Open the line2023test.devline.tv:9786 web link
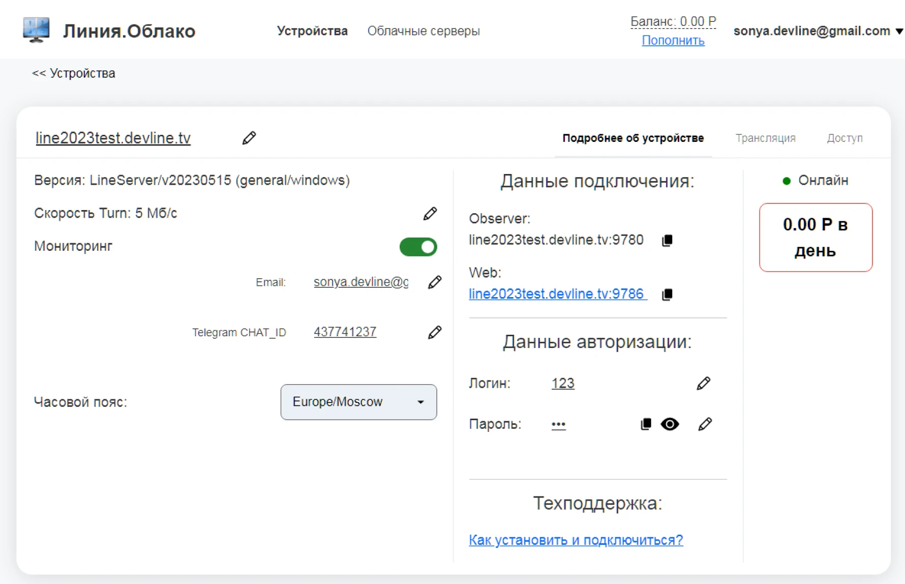 pos(557,294)
